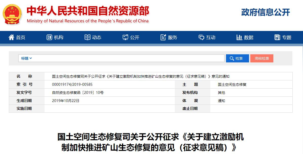The height and width of the screenshot is (154, 303).
Task: Click the 政府信息公开 header link
Action: (x=265, y=12)
